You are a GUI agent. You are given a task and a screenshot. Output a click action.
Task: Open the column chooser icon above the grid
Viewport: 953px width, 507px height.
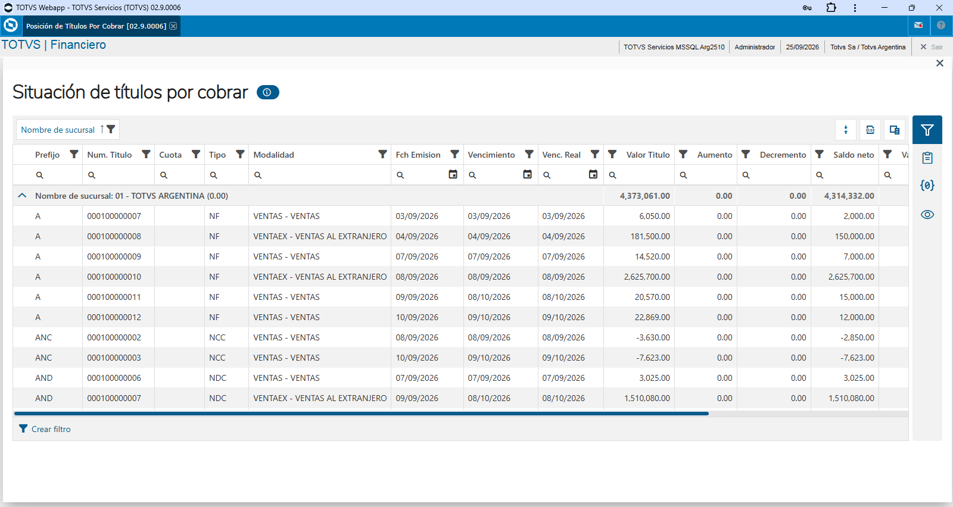895,130
